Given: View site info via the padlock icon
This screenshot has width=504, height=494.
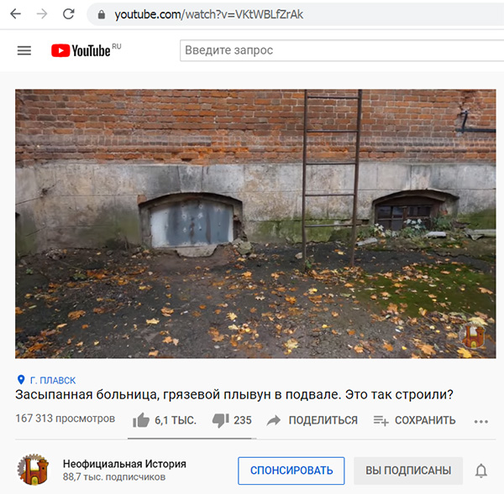Looking at the screenshot, I should 102,14.
